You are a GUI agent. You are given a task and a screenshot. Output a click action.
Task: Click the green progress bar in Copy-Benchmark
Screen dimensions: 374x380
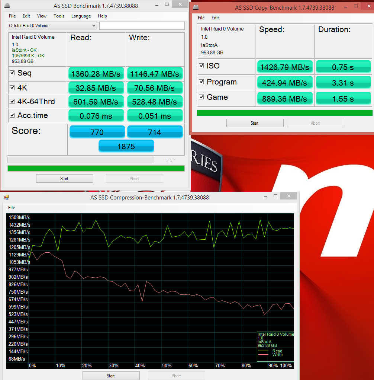click(x=285, y=113)
